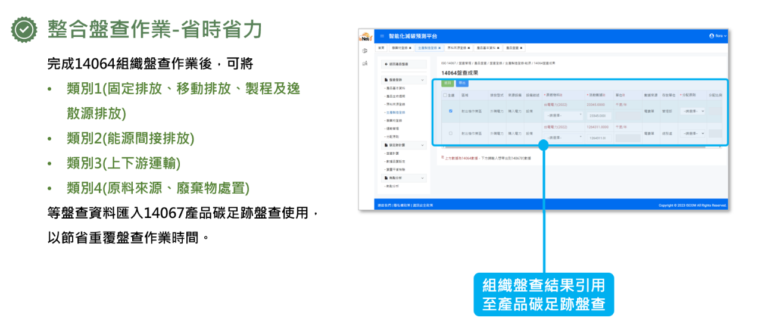Close the 產品基本資料 tab using X icon

point(498,48)
